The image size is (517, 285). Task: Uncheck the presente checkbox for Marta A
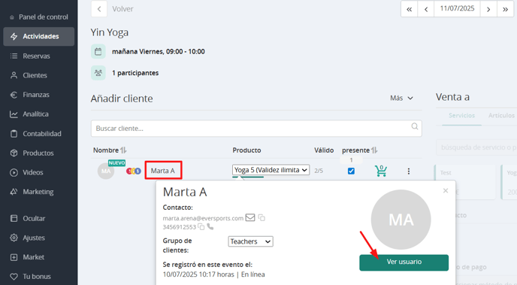click(x=351, y=171)
